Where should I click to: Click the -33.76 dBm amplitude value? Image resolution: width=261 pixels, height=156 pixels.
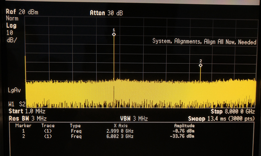[183, 136]
